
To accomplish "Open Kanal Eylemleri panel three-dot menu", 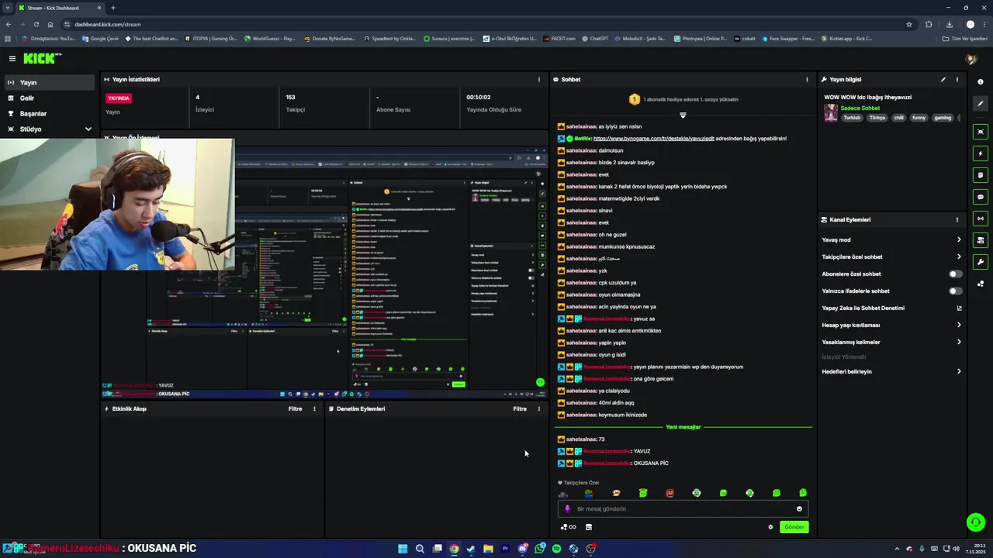I will tap(957, 219).
